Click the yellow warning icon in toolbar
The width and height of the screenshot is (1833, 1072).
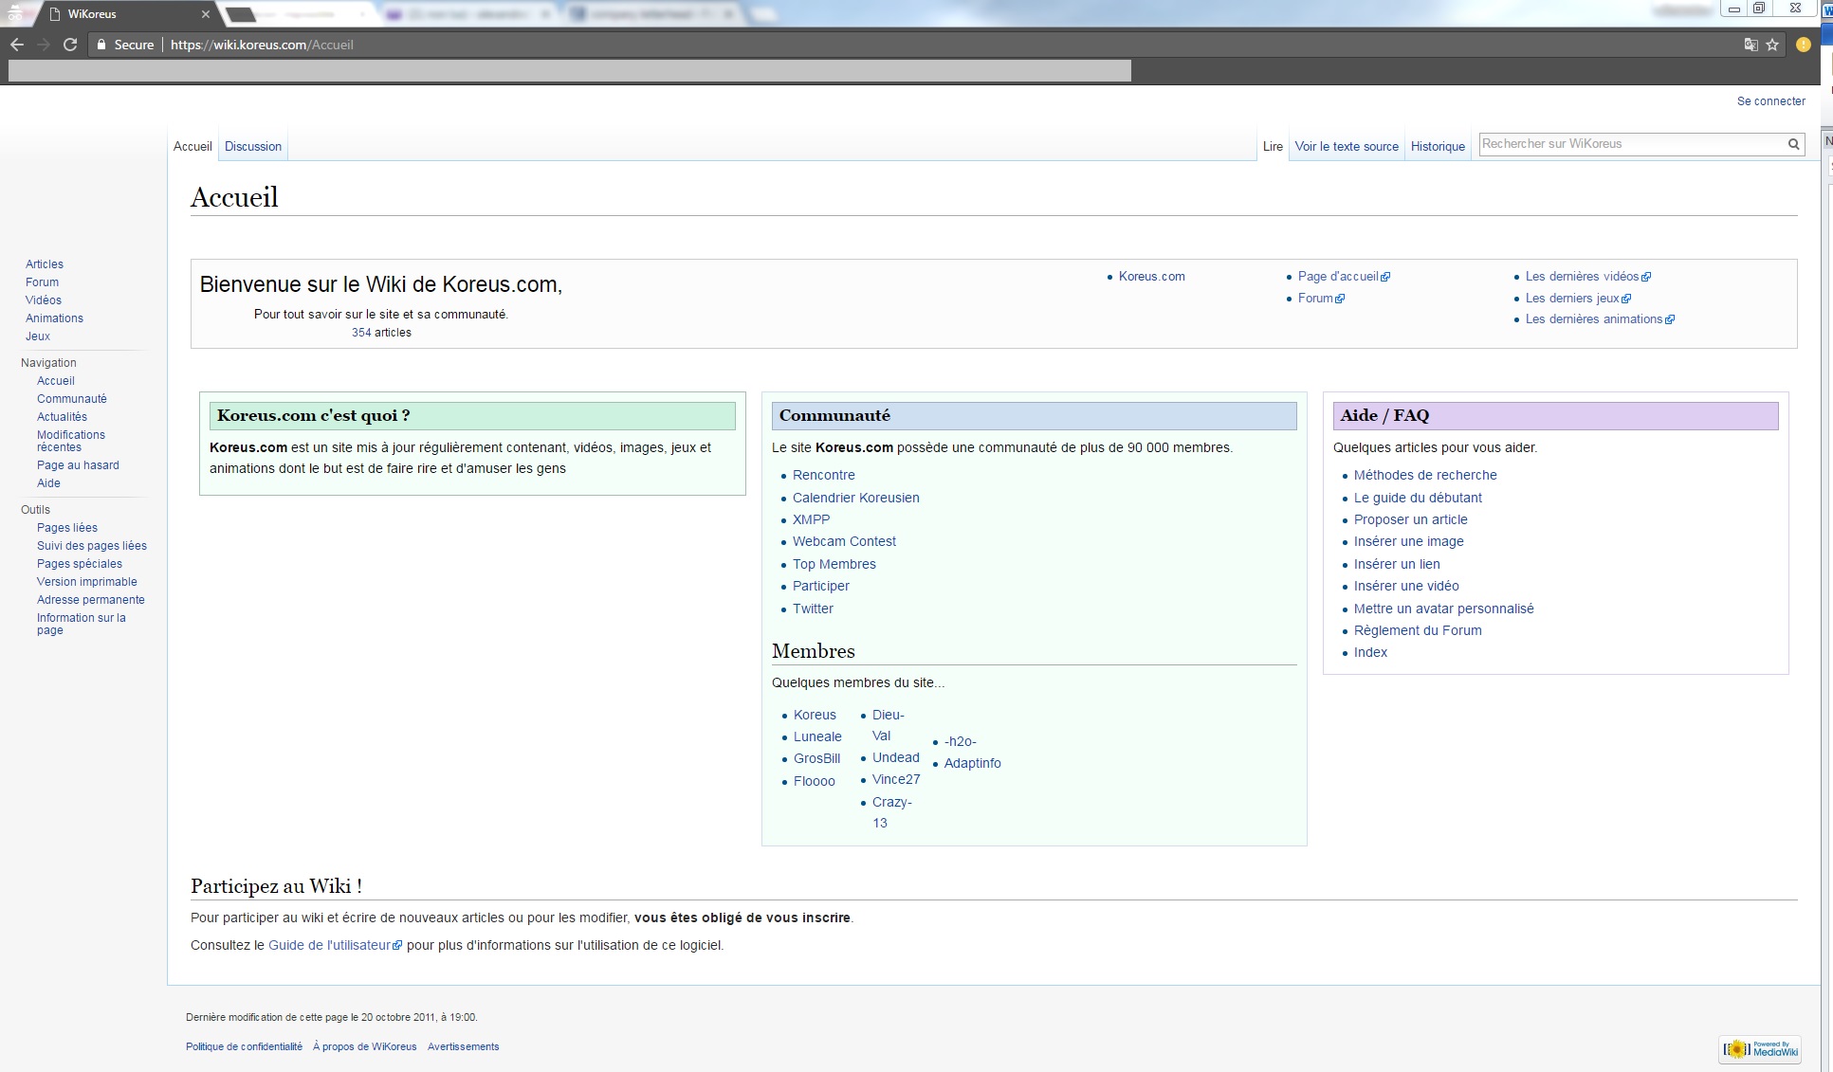[x=1803, y=45]
